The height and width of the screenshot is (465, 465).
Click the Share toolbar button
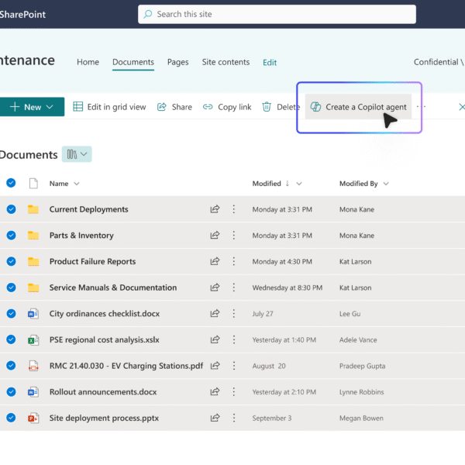coord(174,107)
